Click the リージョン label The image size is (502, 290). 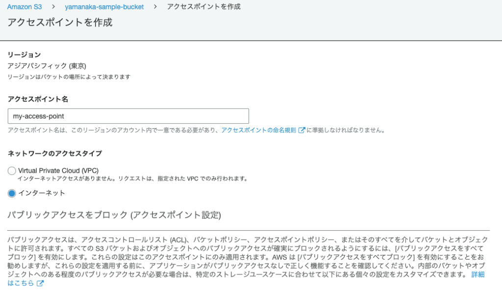[24, 55]
